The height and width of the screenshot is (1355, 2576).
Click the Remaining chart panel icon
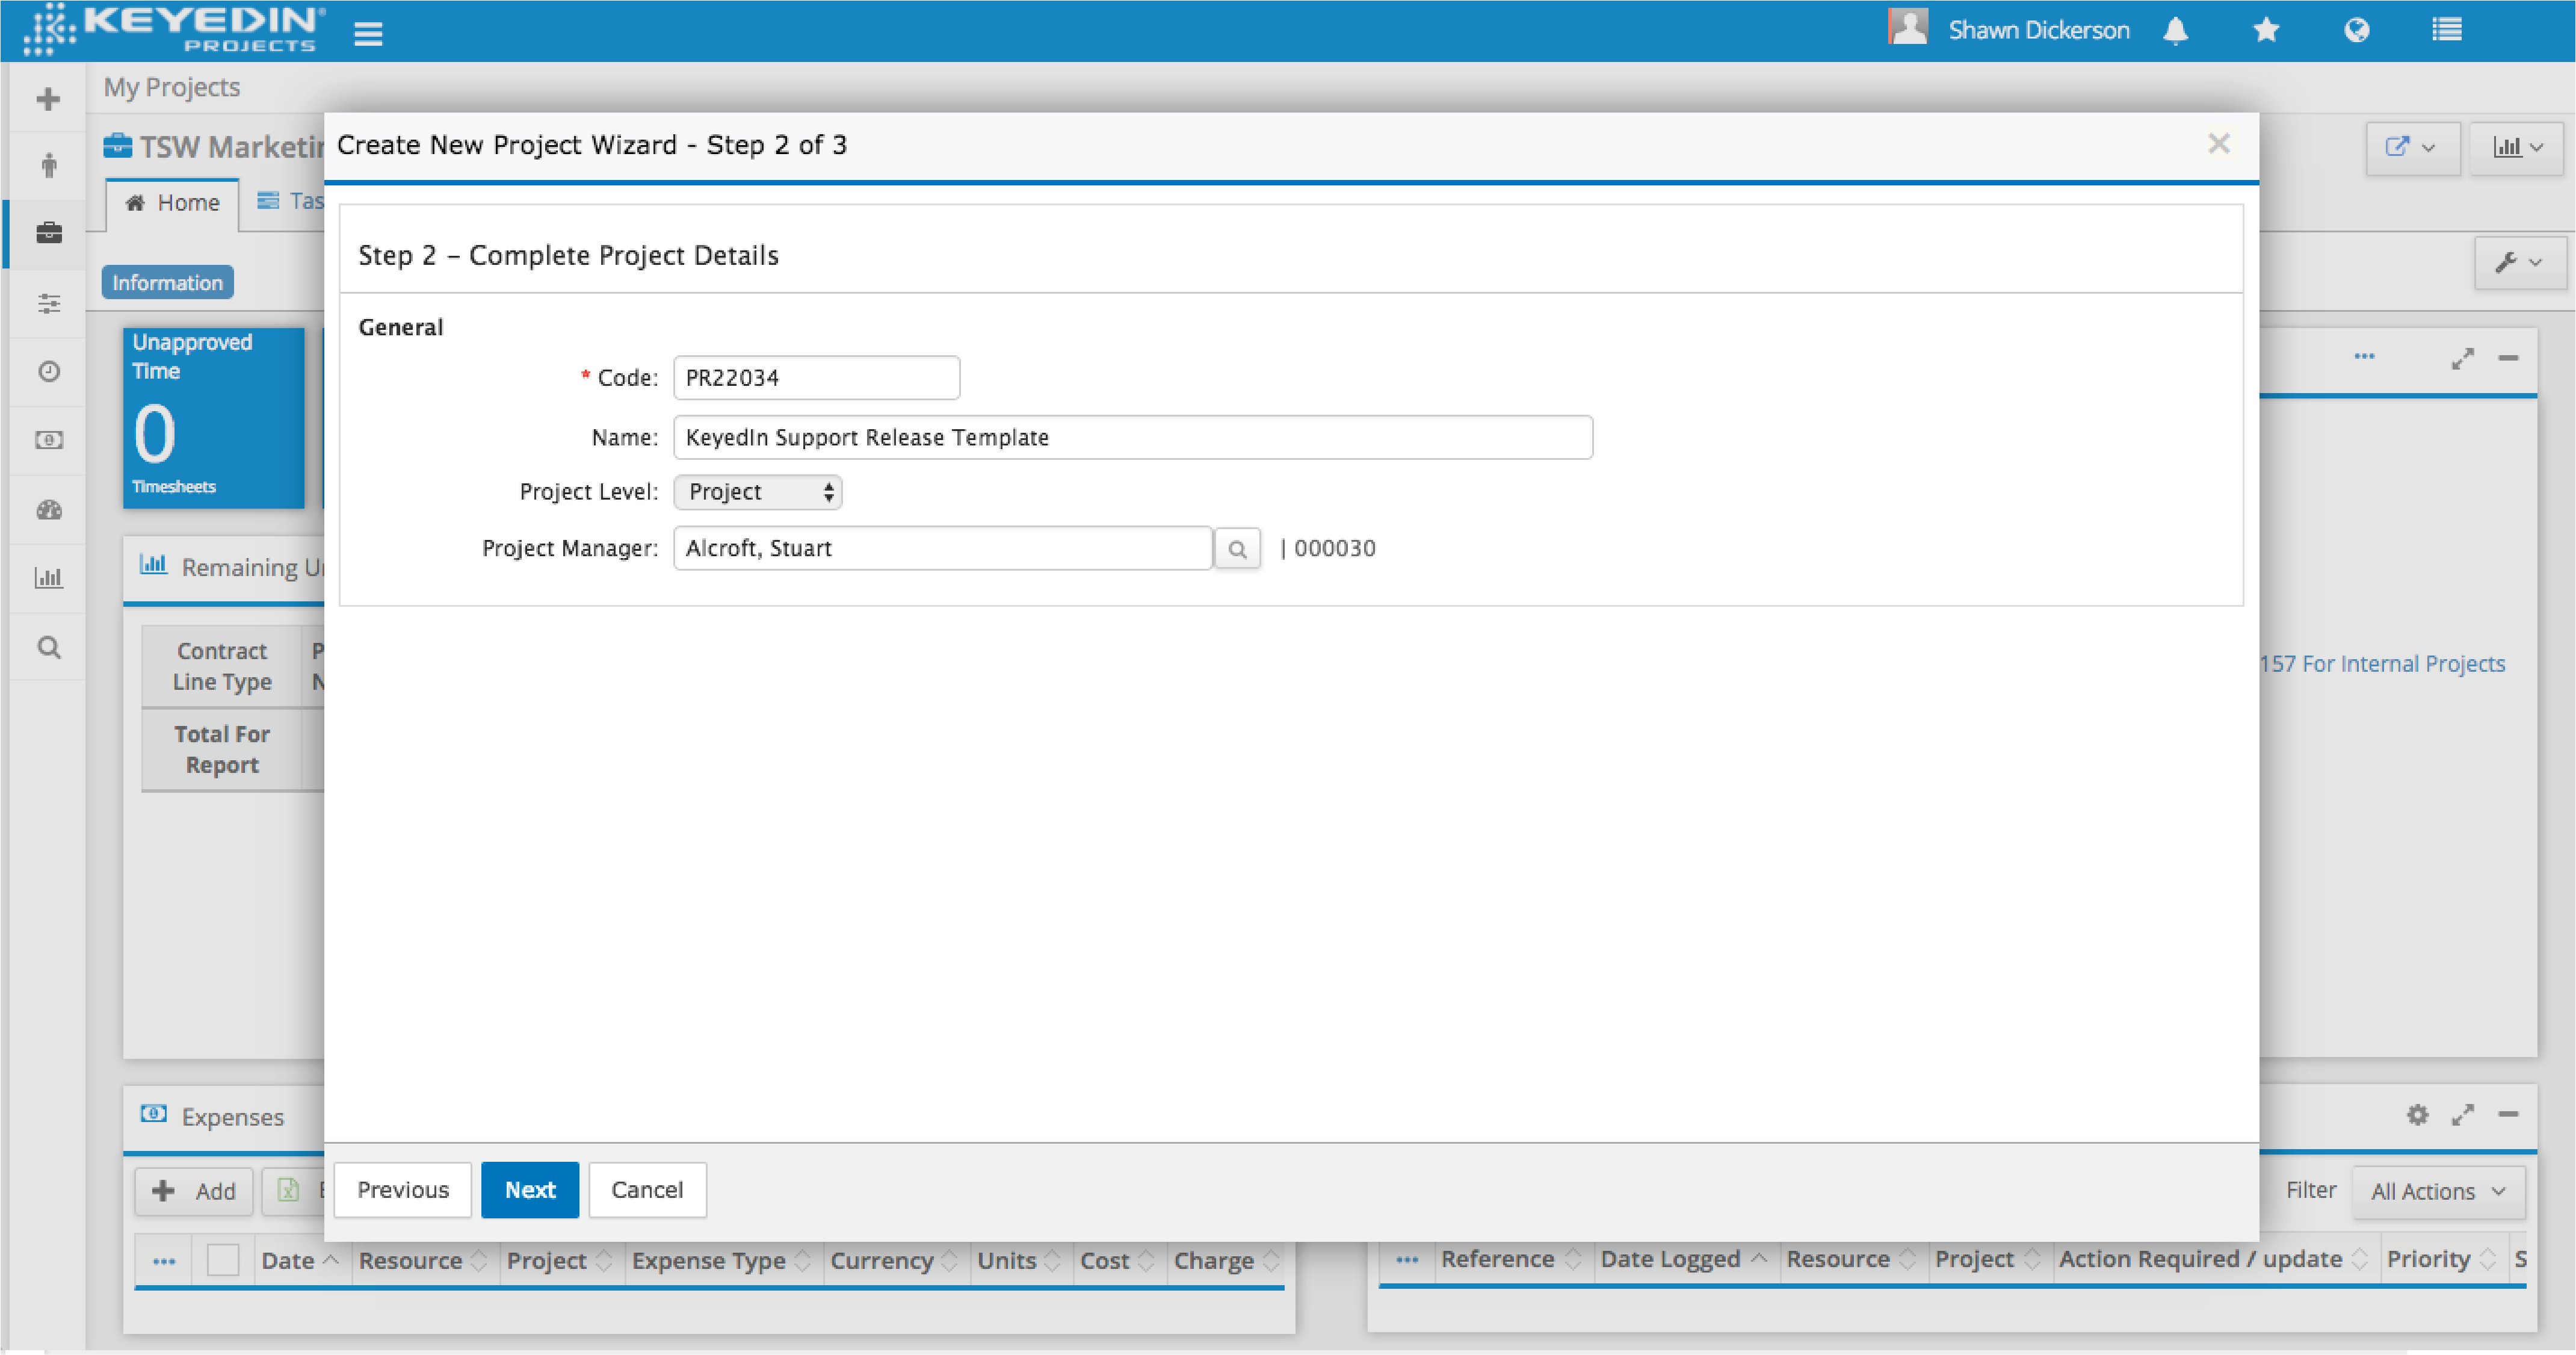pos(153,565)
